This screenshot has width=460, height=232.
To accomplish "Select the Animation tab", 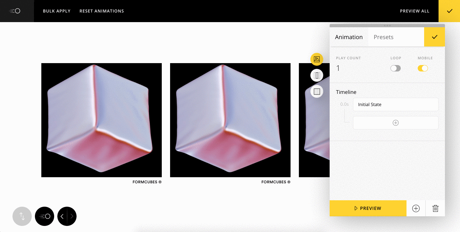I will click(x=349, y=37).
